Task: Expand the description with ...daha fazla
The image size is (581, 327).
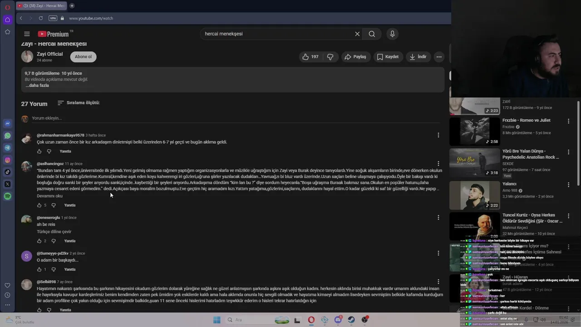Action: (x=37, y=85)
